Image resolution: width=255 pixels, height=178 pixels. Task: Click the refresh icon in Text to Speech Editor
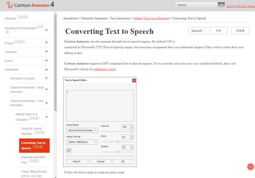69,151
